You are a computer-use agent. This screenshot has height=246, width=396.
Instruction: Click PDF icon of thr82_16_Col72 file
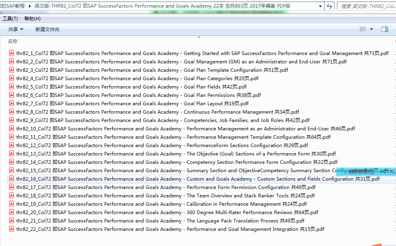11,179
